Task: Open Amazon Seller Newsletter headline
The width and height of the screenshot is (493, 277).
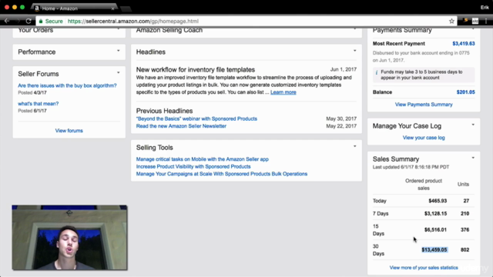Action: click(181, 126)
